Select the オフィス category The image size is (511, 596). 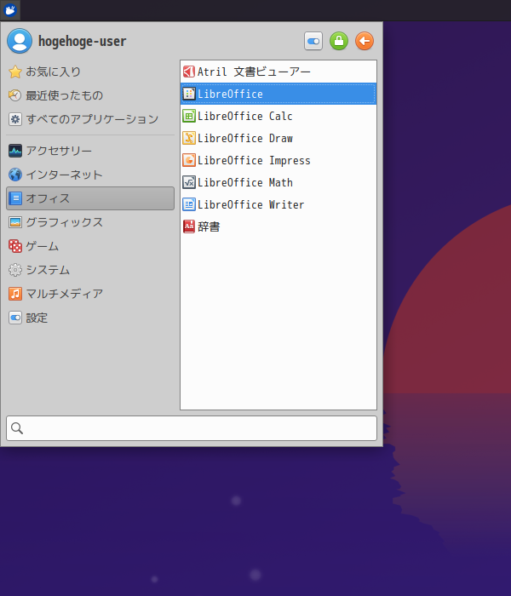click(x=90, y=198)
